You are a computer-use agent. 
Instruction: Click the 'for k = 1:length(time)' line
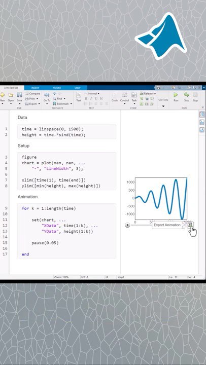pyautogui.click(x=49, y=208)
